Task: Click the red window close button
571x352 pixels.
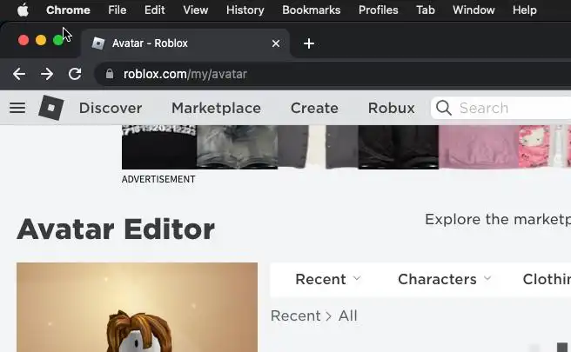Action: tap(24, 40)
